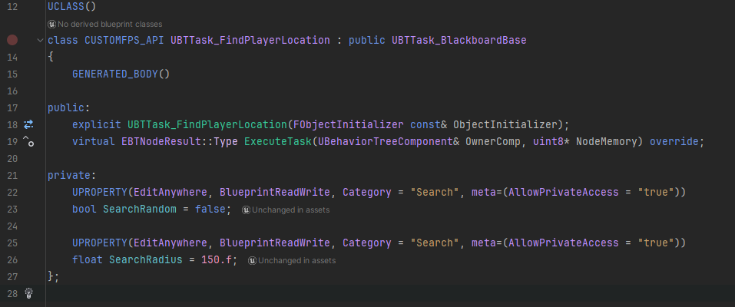The image size is (735, 307).
Task: Remove the red breakpoint on the class line
Action: pos(12,40)
